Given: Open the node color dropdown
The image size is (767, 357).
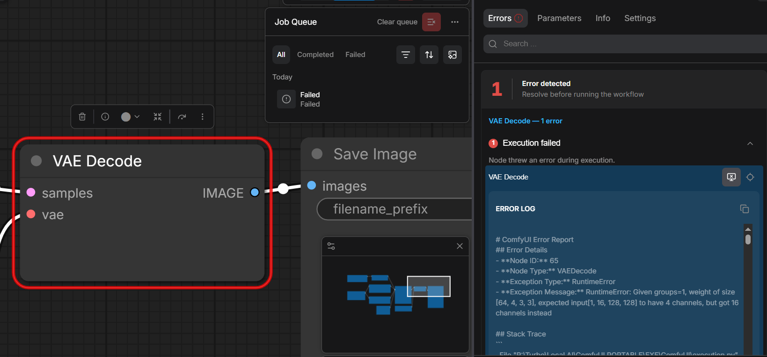Looking at the screenshot, I should (131, 117).
